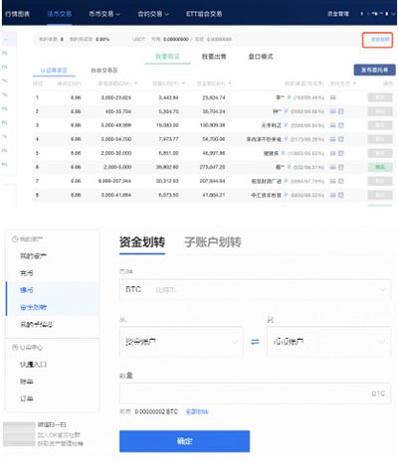Click the yuan badge beside the row 3 merchant
Screen dimensions: 398x470
click(286, 125)
